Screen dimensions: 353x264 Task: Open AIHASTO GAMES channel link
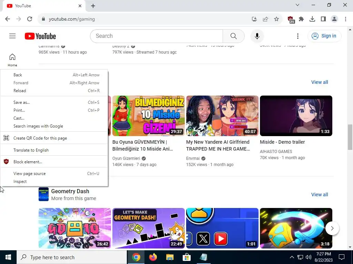(276, 152)
